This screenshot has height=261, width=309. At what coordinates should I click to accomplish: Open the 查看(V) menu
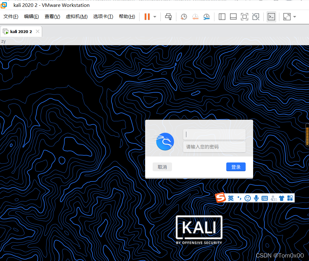(52, 17)
